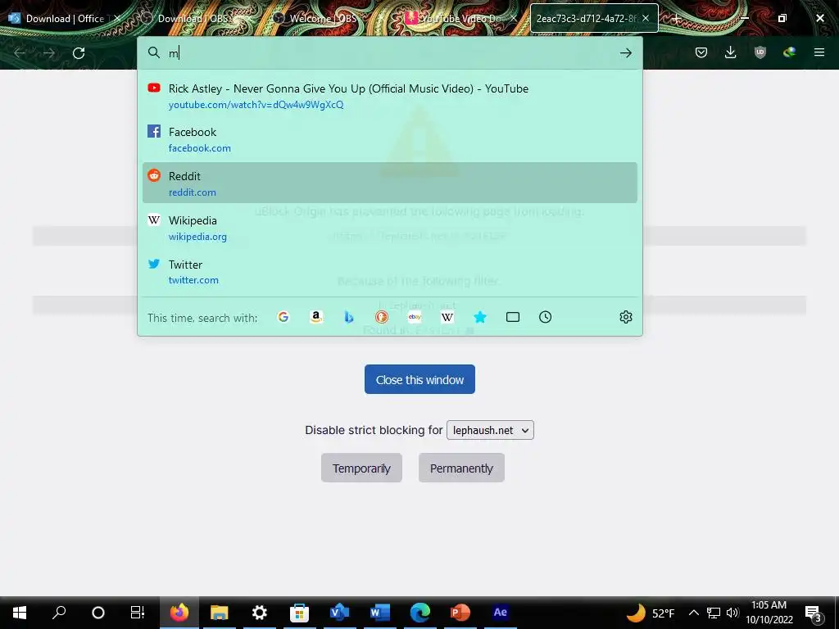Image resolution: width=839 pixels, height=629 pixels.
Task: Open the Twitter suggestion
Action: [x=389, y=271]
